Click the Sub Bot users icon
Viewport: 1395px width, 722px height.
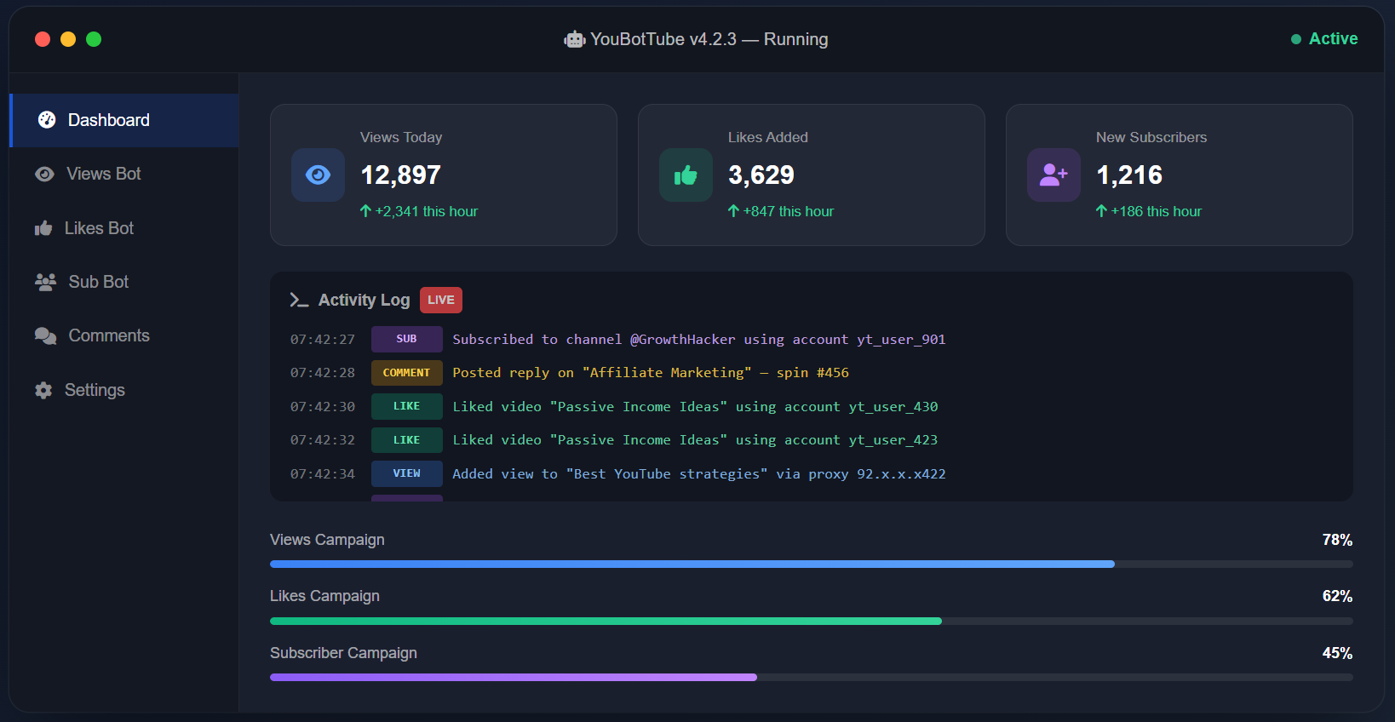coord(45,282)
